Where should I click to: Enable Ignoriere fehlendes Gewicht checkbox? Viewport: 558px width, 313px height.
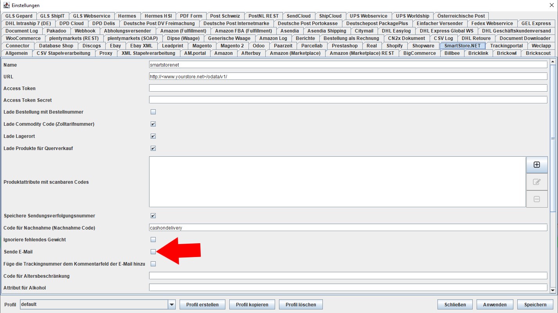point(153,240)
